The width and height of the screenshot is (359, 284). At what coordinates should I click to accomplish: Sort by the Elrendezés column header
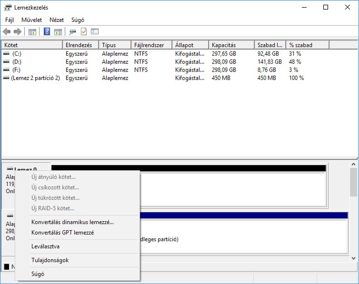click(80, 45)
